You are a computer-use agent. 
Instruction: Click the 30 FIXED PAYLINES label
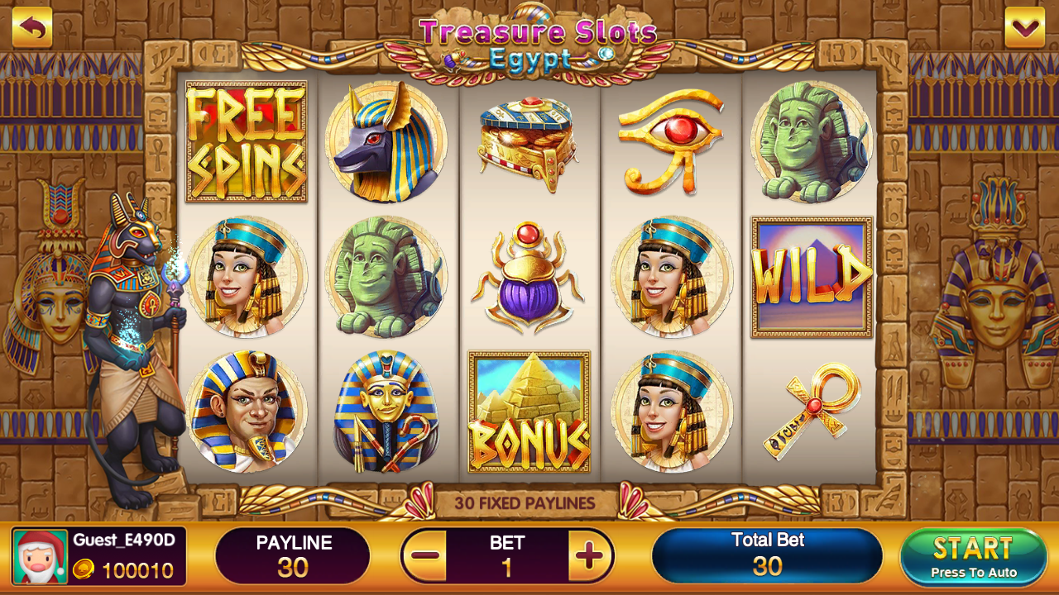coord(525,502)
